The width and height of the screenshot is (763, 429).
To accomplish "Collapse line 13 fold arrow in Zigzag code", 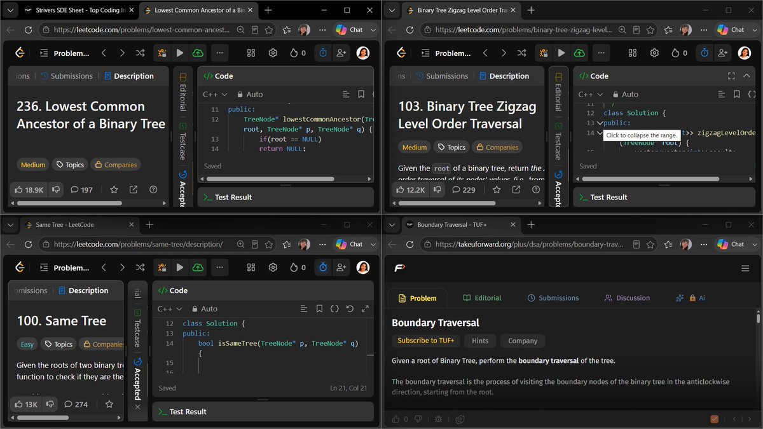I will (x=600, y=123).
